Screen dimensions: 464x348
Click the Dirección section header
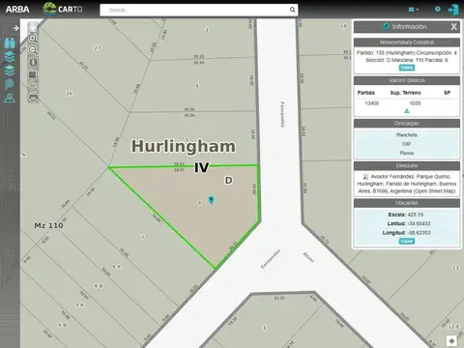point(407,165)
